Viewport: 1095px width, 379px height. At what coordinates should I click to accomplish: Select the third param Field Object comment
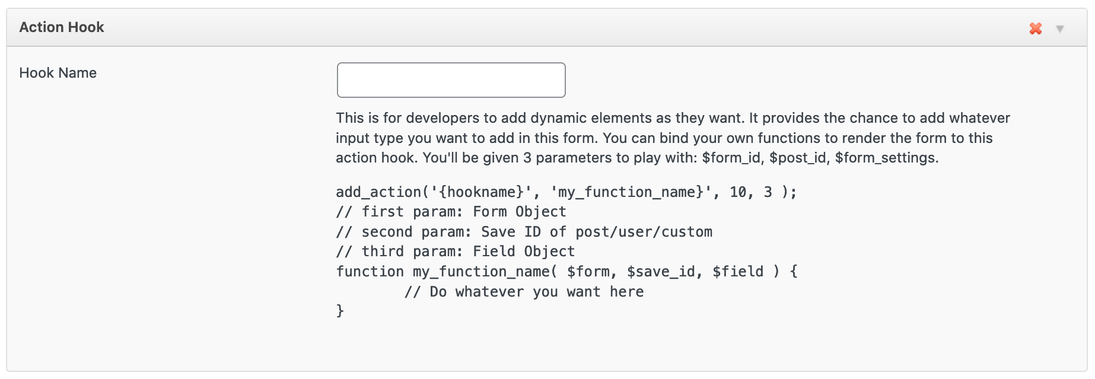pos(455,251)
